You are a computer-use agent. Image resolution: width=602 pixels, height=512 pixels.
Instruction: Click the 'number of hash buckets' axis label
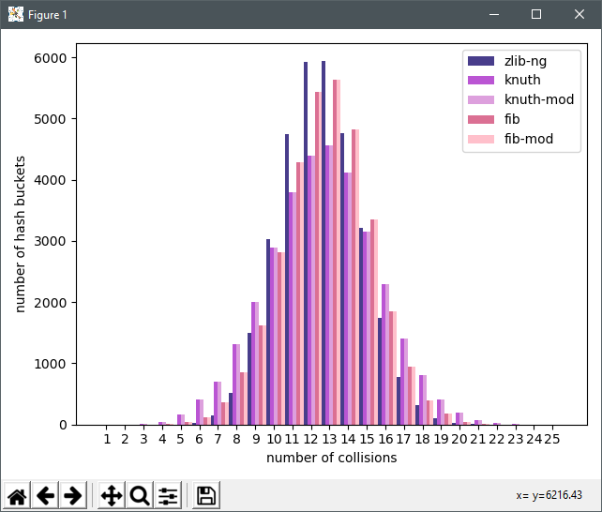[20, 234]
